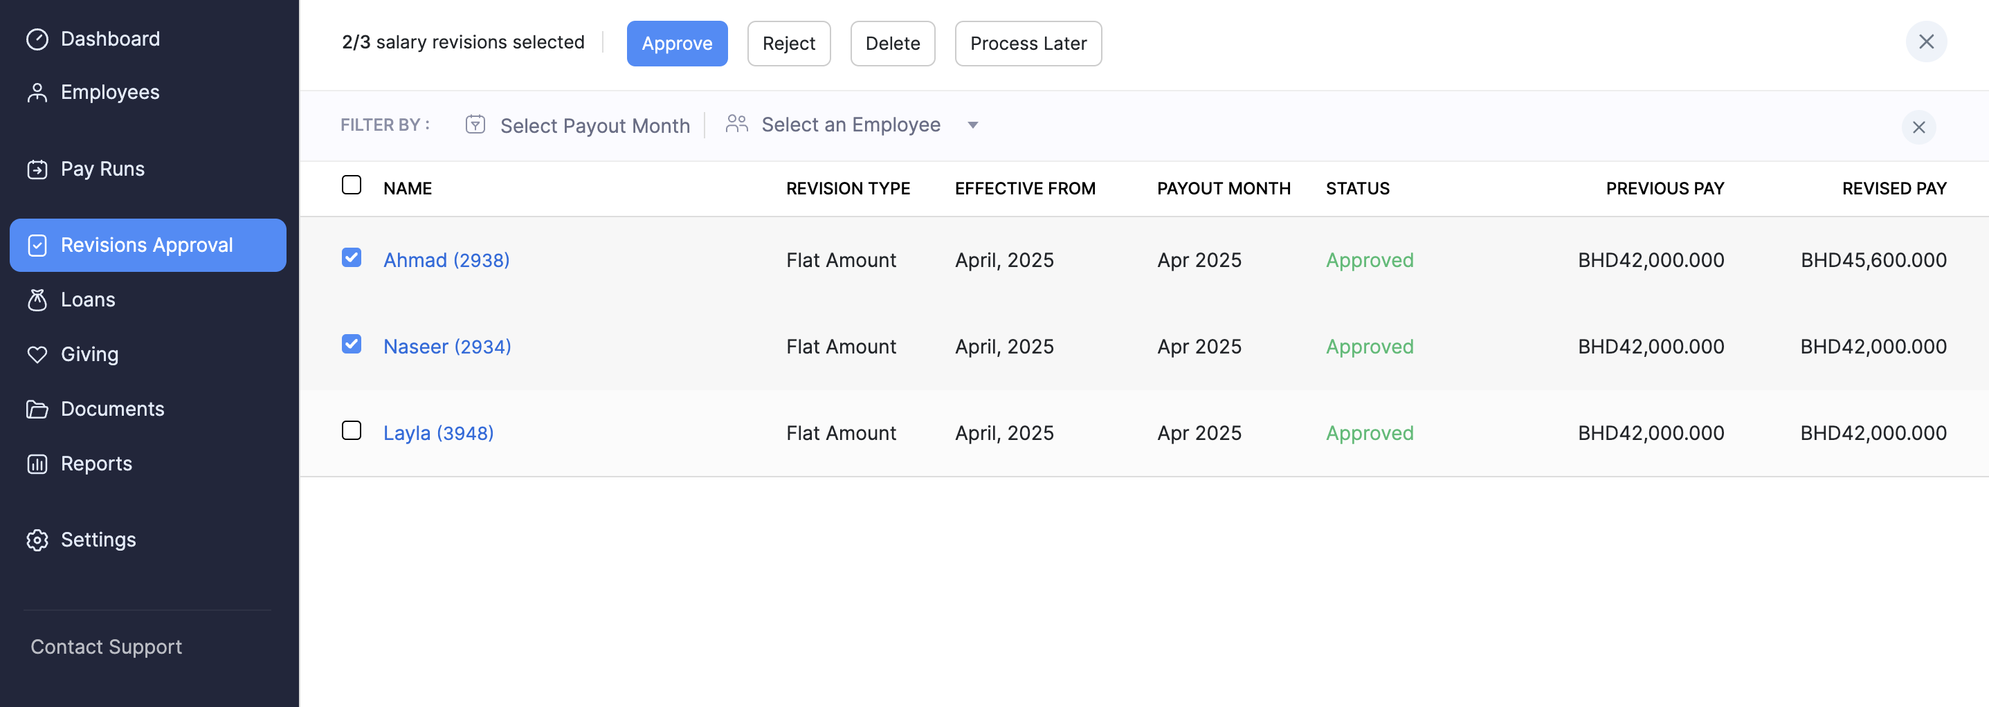
Task: Click the Pay Runs sidebar icon
Action: pyautogui.click(x=37, y=169)
